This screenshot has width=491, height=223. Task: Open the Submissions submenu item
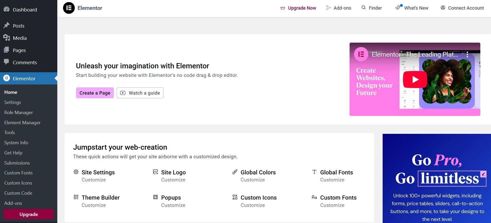(x=17, y=163)
